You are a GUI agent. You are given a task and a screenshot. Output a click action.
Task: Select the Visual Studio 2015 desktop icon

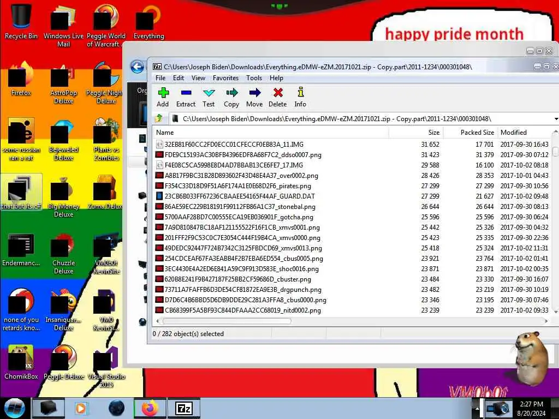tap(106, 367)
